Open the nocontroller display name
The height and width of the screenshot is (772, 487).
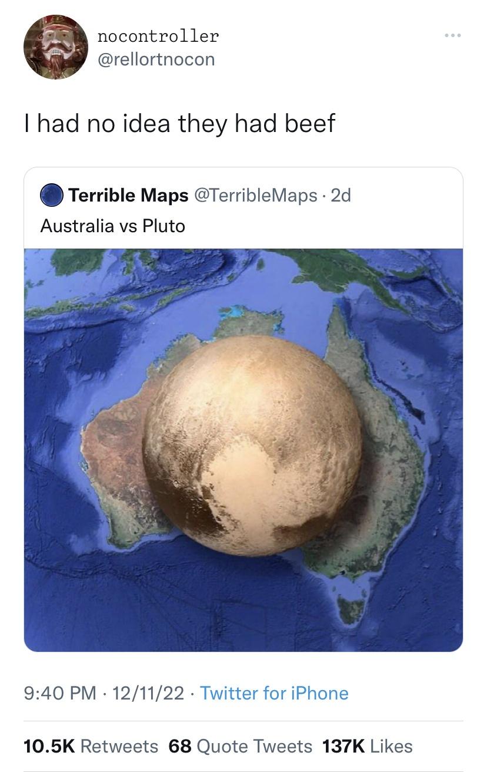(158, 37)
